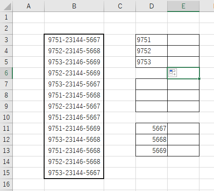The height and width of the screenshot is (191, 214).
Task: Select empty cell E12 beside 5668
Action: (183, 140)
